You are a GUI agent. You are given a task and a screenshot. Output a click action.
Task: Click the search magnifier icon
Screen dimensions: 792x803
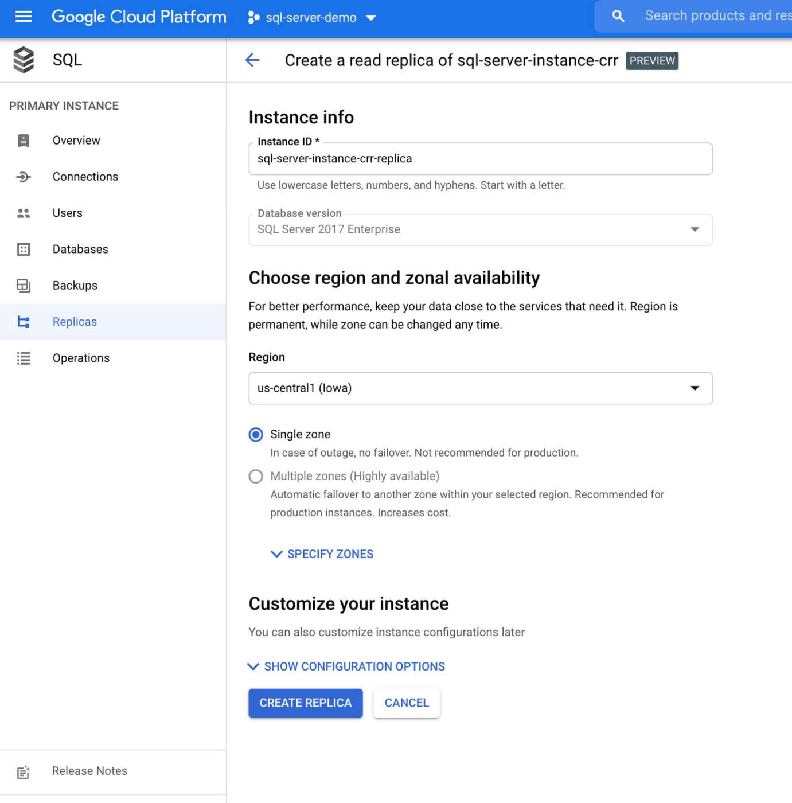click(x=618, y=16)
